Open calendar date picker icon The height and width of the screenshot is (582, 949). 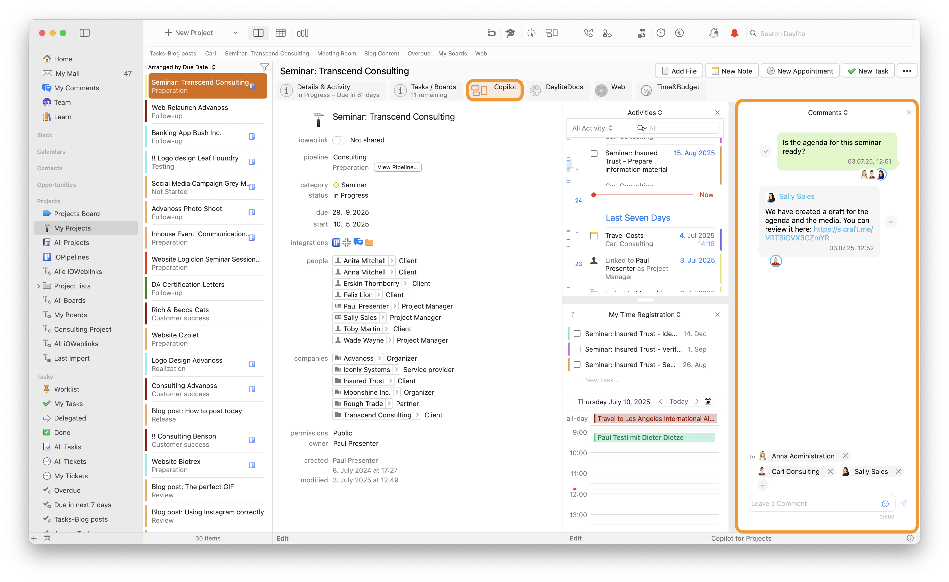708,401
